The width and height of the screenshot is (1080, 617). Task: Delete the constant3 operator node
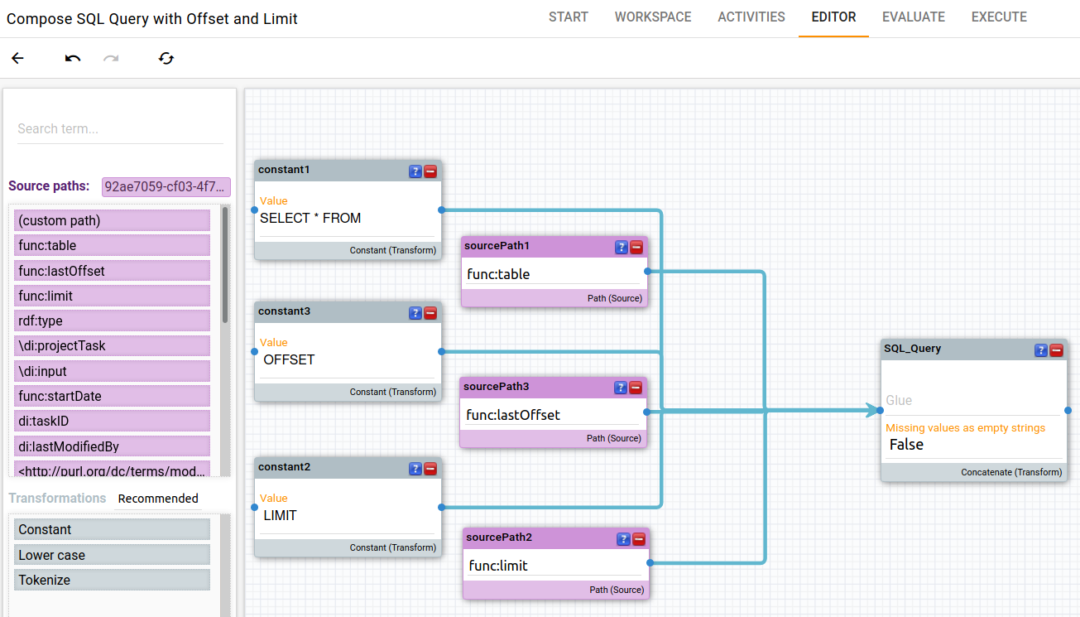coord(430,313)
